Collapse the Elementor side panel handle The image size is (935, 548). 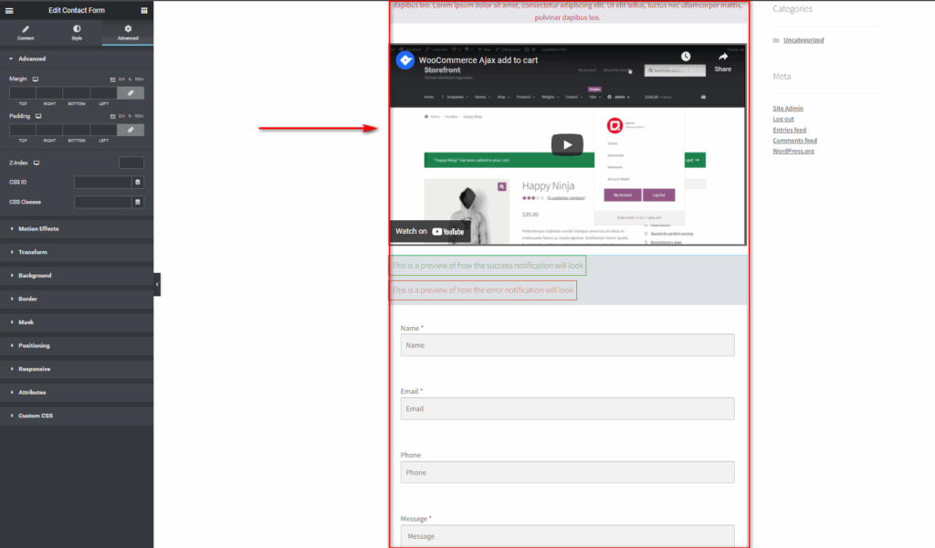click(157, 284)
